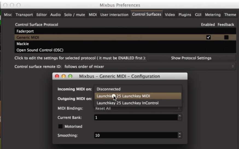Toggle Feedback checkbox for Mackie
239x149 pixels.
[226, 44]
